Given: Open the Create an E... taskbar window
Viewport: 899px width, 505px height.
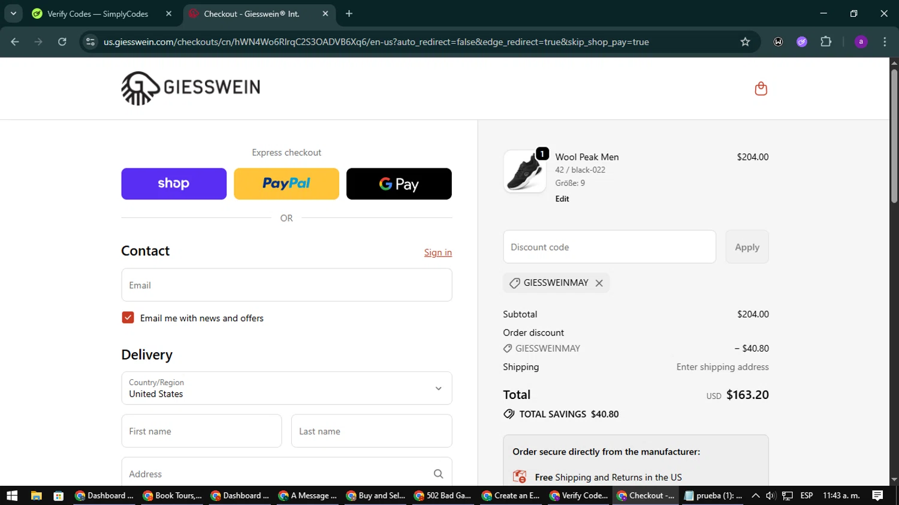Looking at the screenshot, I should pos(511,495).
